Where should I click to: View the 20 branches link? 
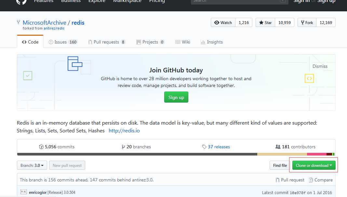[x=136, y=147]
